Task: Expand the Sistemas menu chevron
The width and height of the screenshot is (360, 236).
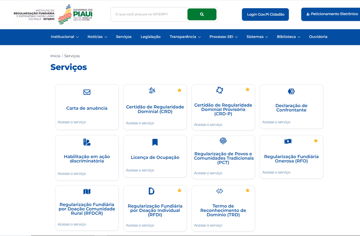Action: point(266,37)
